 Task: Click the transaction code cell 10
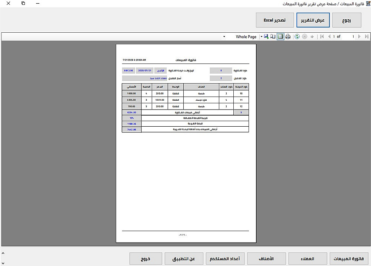coord(241,94)
